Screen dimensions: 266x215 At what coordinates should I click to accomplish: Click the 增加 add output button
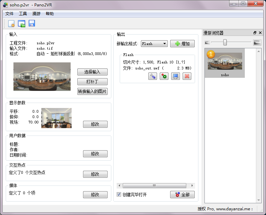click(x=182, y=44)
